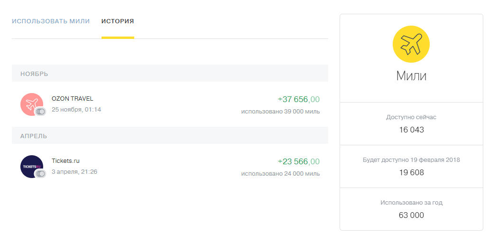This screenshot has height=235, width=489.
Task: Click the НОЯБРЬ month section header
Action: (x=170, y=74)
